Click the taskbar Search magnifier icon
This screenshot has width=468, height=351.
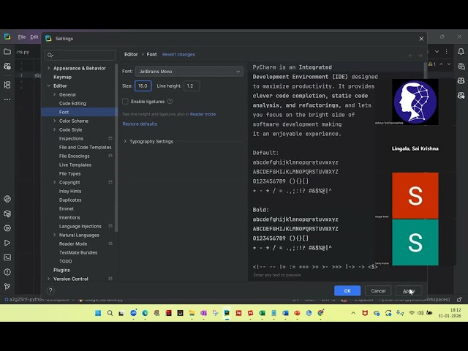click(x=110, y=313)
